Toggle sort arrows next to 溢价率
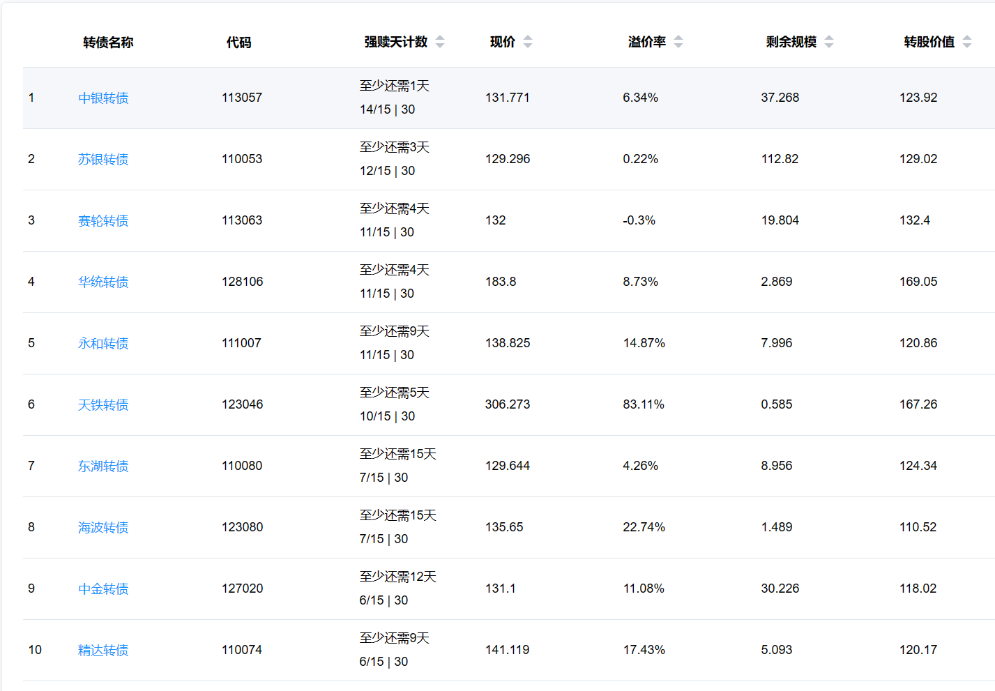 tap(678, 42)
